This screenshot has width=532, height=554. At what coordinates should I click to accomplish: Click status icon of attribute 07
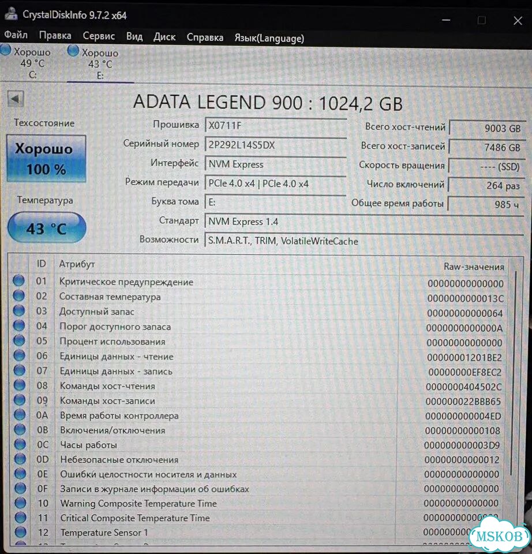pos(20,370)
